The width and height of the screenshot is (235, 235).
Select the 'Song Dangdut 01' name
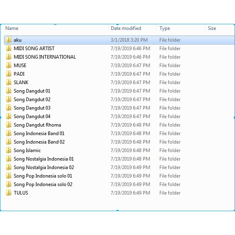tap(32, 91)
